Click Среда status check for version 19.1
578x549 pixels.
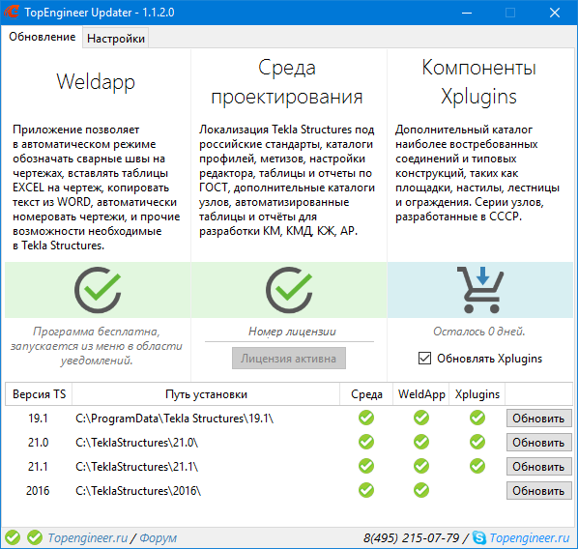point(366,418)
